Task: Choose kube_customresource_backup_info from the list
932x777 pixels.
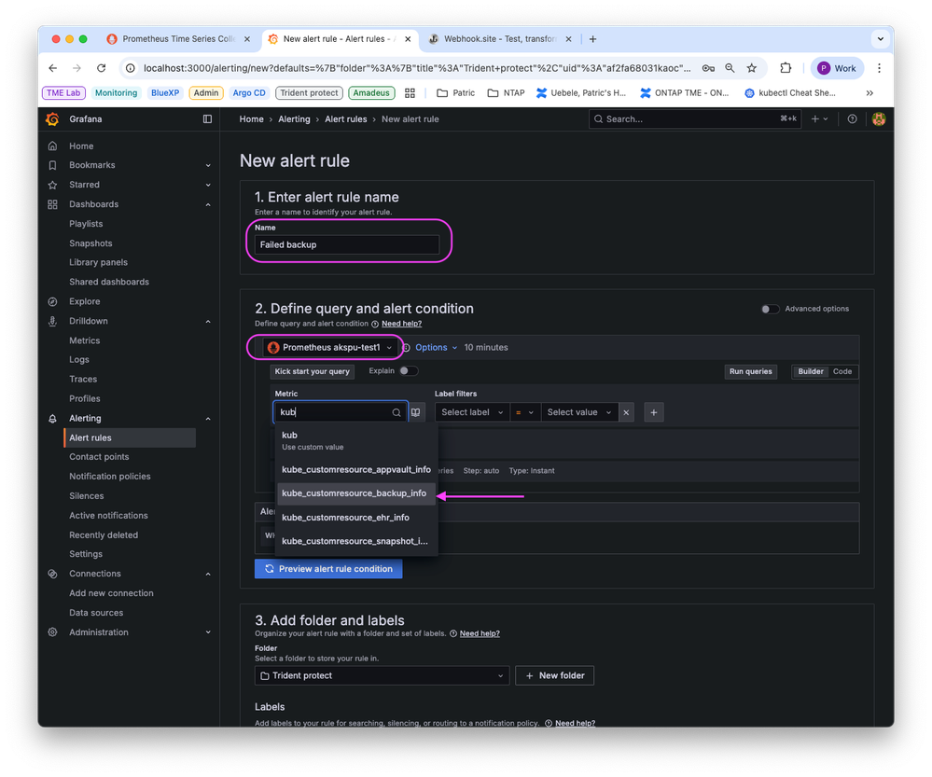Action: pyautogui.click(x=354, y=493)
